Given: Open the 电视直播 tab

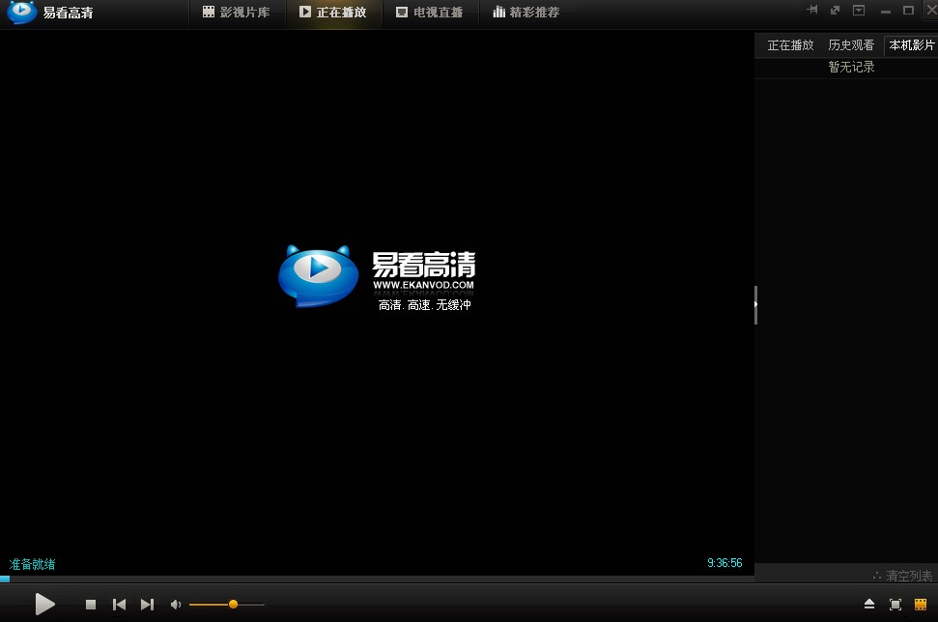Looking at the screenshot, I should click(430, 12).
